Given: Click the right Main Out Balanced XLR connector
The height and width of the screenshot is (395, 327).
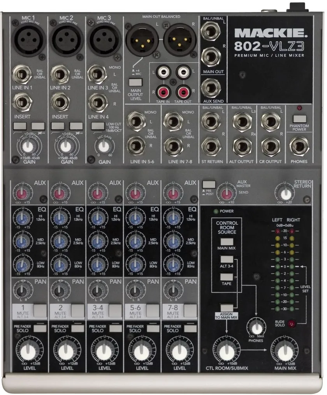Looking at the screenshot, I should coord(179,40).
